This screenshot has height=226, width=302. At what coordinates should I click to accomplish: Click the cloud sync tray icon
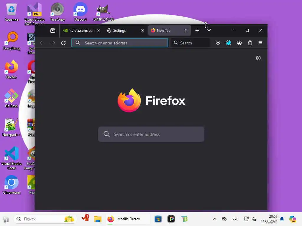click(x=224, y=219)
